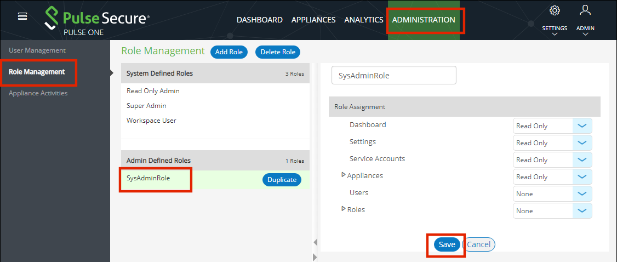The image size is (617, 262).
Task: Duplicate the SysAdminRole role
Action: point(282,179)
